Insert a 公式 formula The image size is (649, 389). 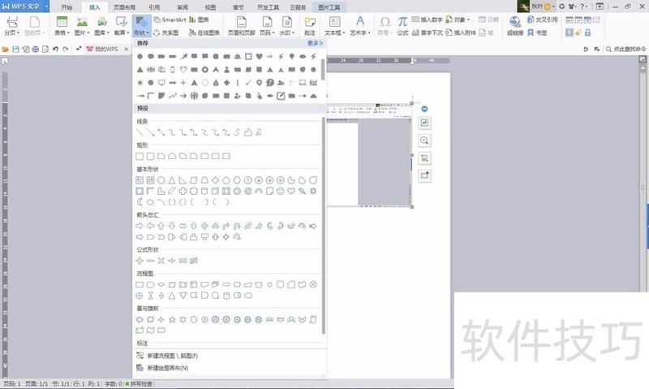point(402,26)
